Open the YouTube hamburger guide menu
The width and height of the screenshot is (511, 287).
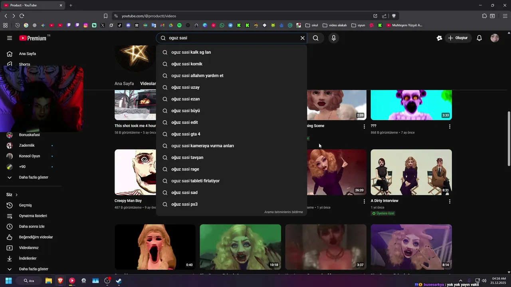tap(10, 38)
